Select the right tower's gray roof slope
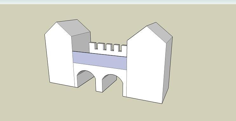Screen dimensions: 236x121 160,32
